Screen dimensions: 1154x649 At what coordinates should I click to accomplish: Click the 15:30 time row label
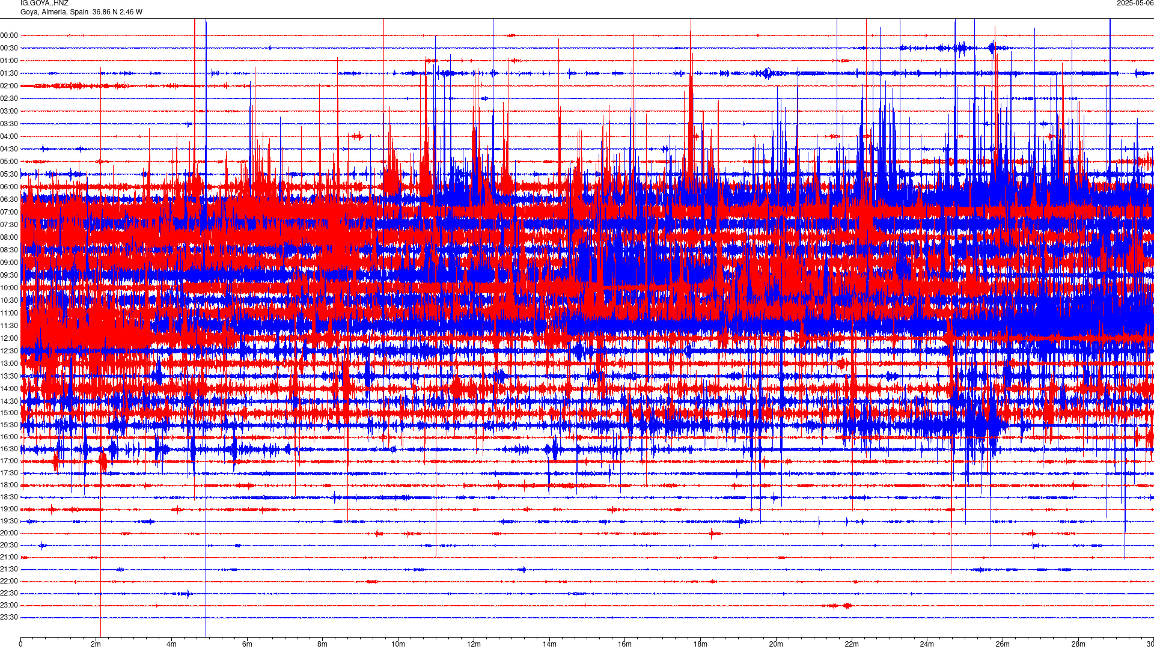[9, 425]
